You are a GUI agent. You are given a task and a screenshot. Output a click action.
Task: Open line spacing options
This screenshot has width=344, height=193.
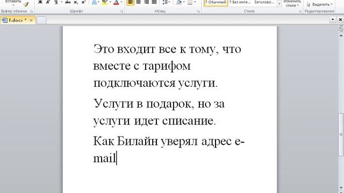tap(166, 2)
